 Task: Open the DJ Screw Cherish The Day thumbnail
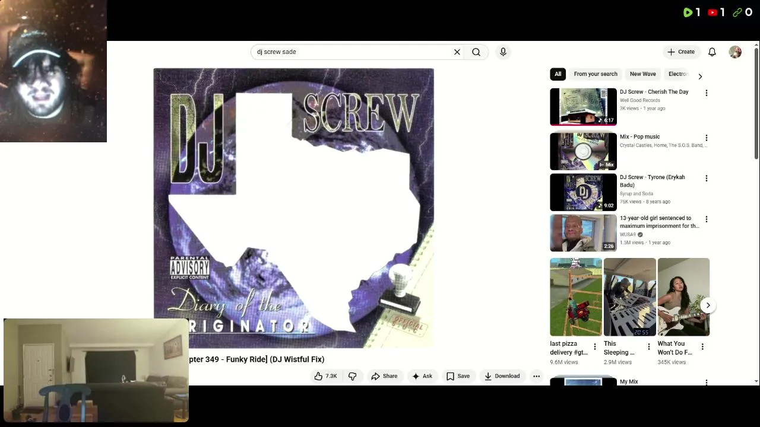(x=583, y=107)
